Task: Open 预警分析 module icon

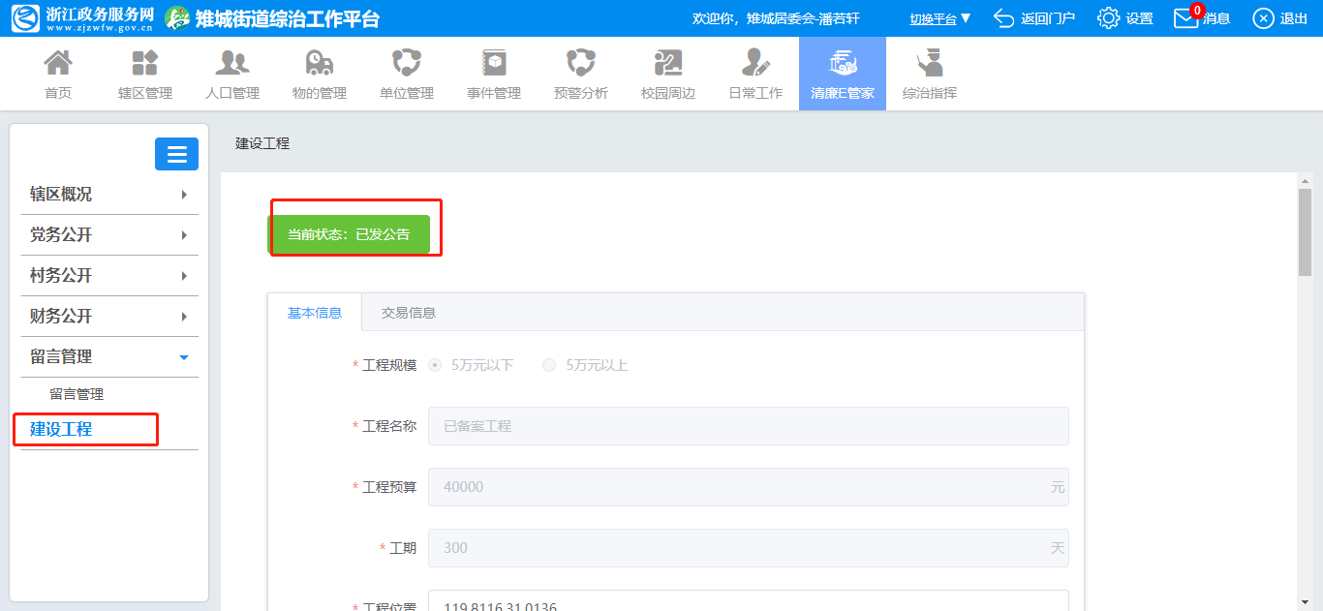Action: coord(581,64)
